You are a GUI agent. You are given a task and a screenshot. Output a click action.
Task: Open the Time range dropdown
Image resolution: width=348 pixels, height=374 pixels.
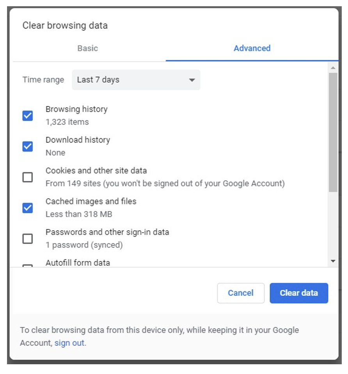pos(136,80)
